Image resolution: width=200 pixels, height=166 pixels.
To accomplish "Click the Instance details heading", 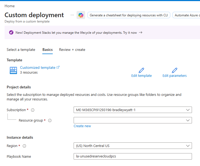I will 20,138.
